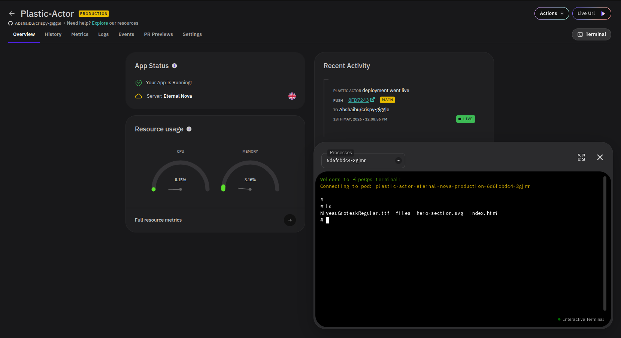Click the terminal vertical scrollbar
This screenshot has width=621, height=338.
[605, 243]
